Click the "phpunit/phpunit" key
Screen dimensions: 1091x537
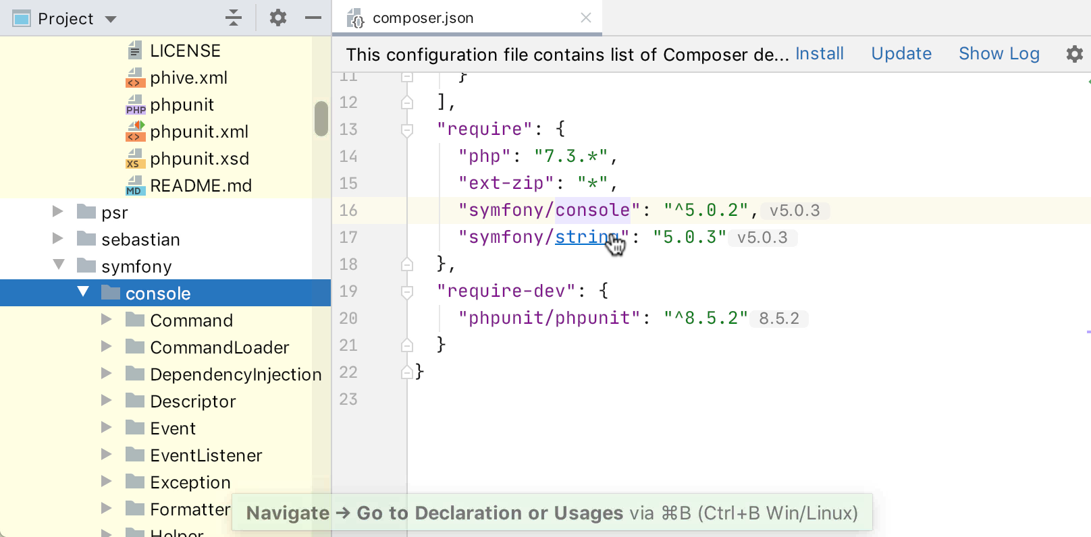[549, 318]
